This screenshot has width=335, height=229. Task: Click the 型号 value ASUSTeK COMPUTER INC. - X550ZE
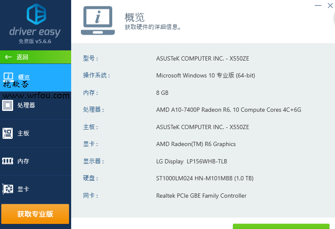tap(202, 58)
